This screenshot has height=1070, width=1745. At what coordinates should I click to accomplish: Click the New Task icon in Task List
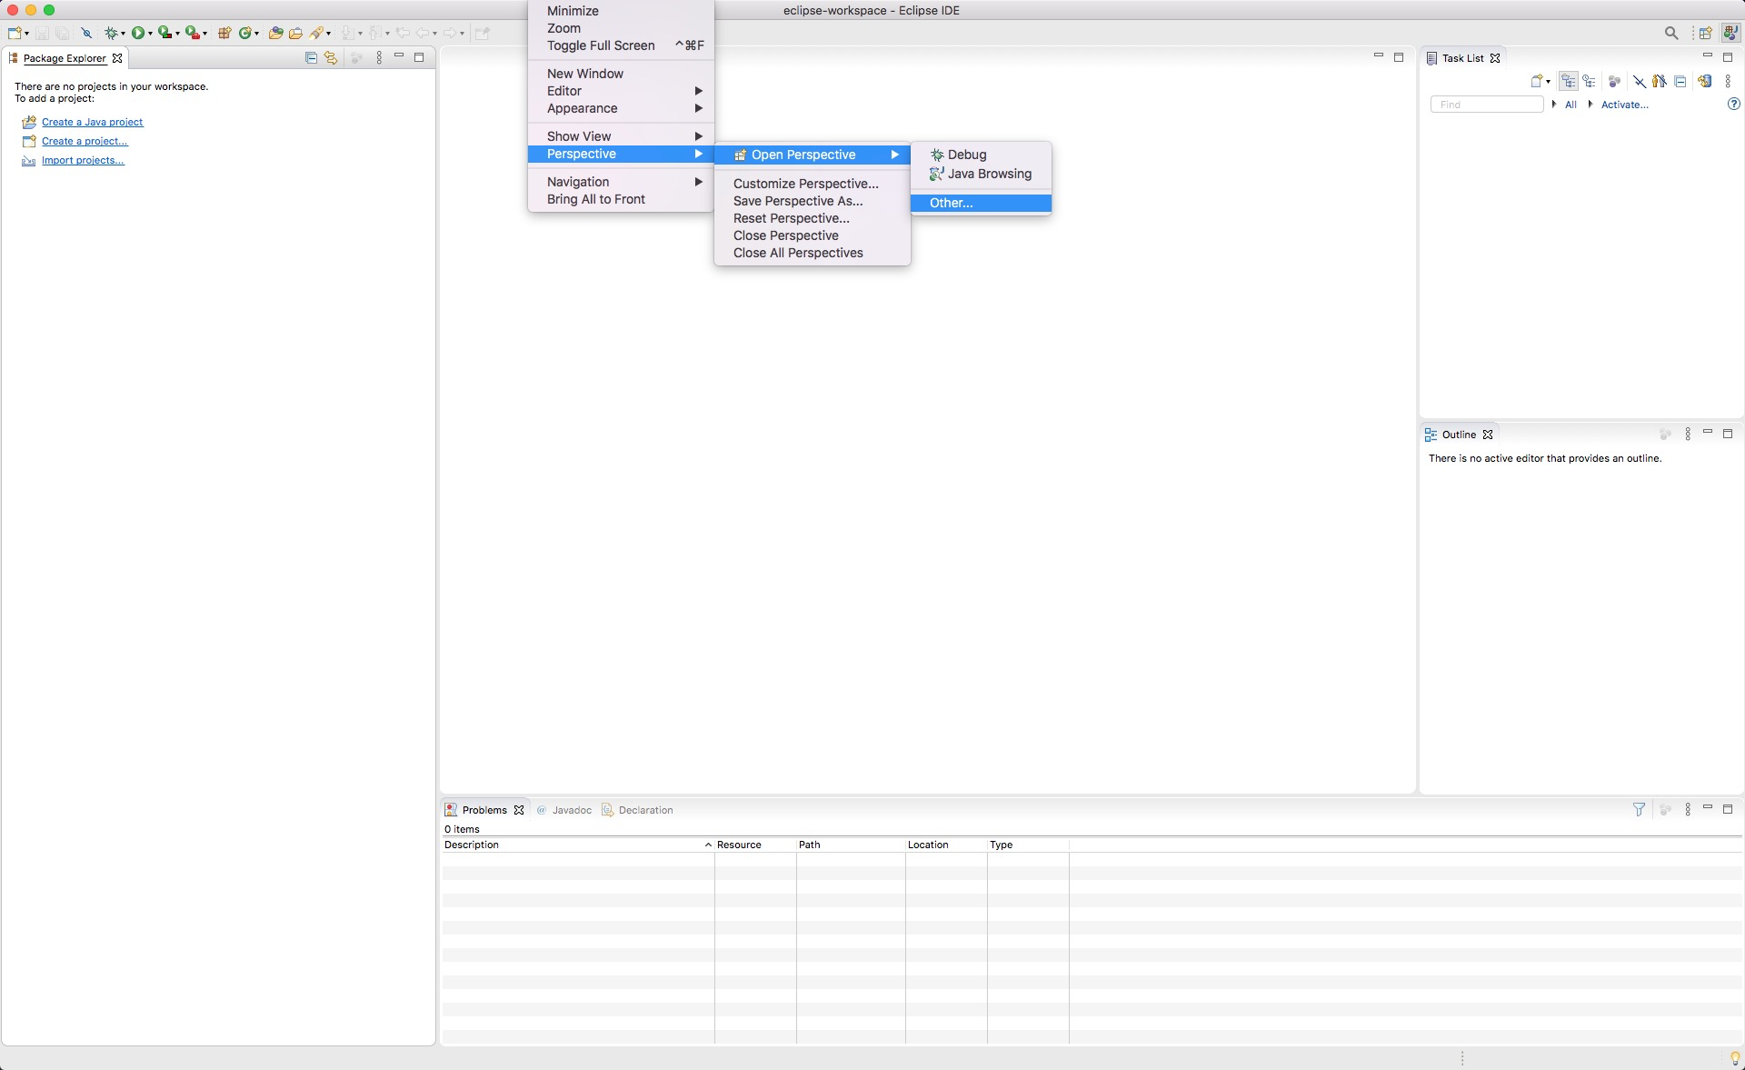point(1536,81)
